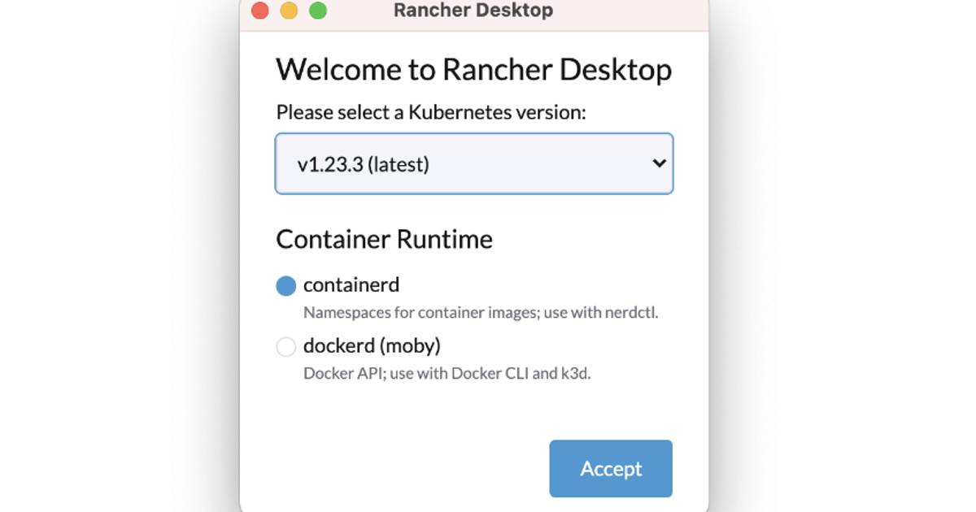Click the Welcome to Rancher Desktop heading
976x512 pixels.
pos(475,71)
